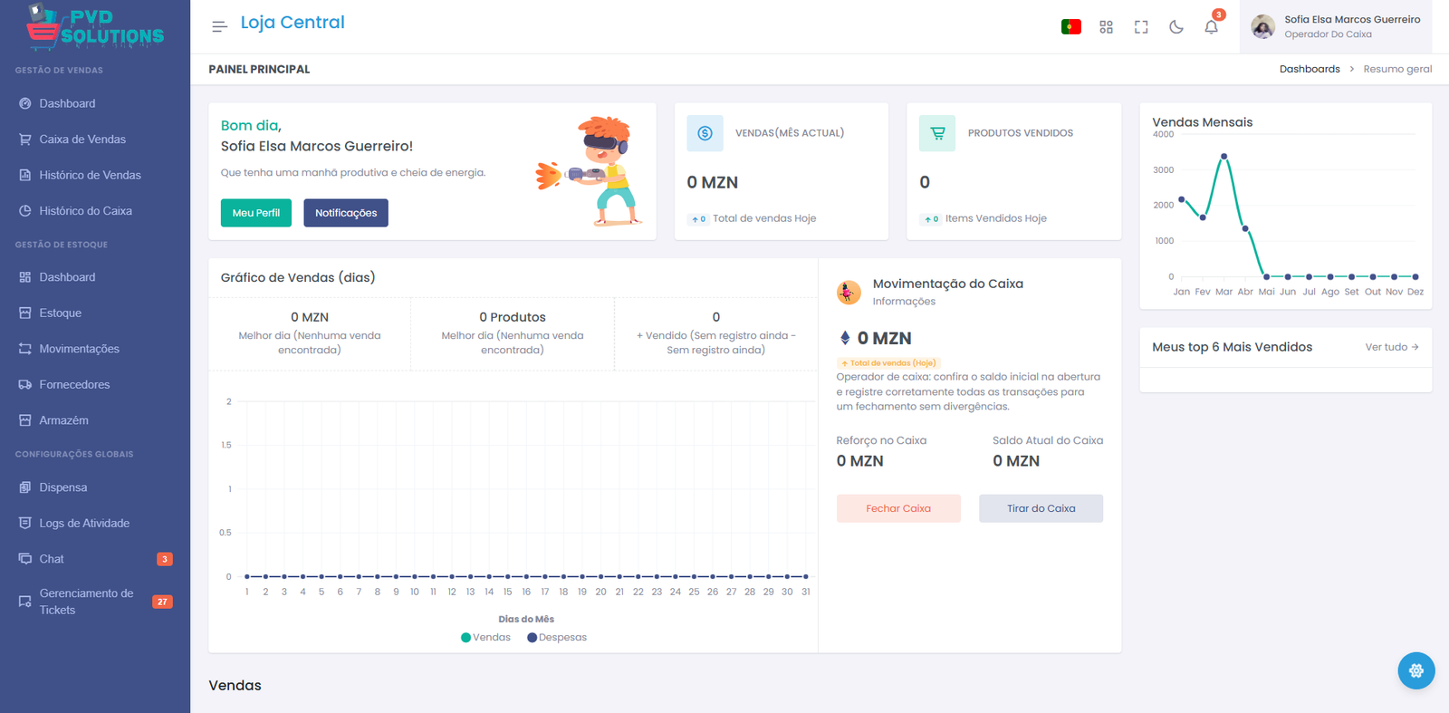
Task: Click the products sold cart icon
Action: pos(937,133)
